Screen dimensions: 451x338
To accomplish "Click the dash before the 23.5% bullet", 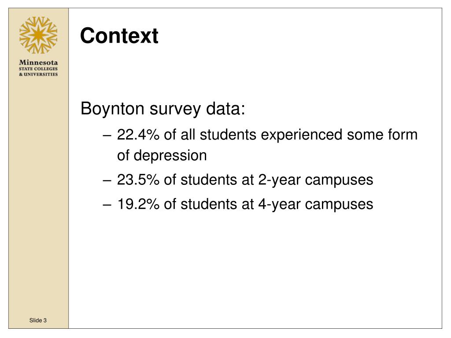I will (107, 181).
